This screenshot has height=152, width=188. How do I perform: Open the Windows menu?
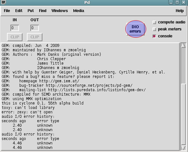click(x=60, y=11)
